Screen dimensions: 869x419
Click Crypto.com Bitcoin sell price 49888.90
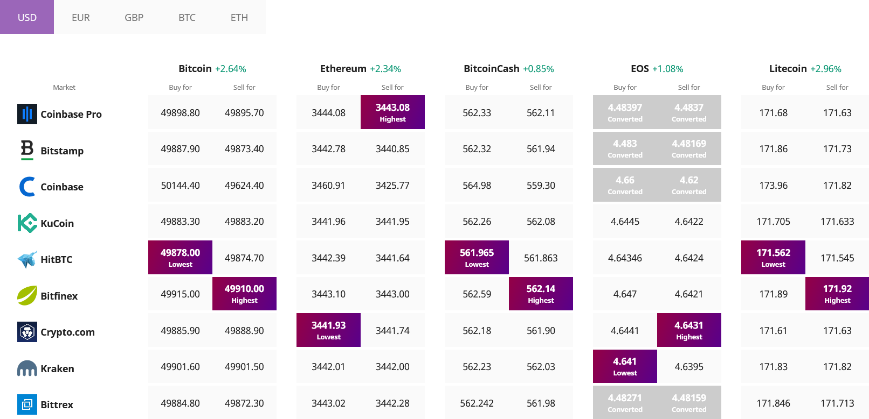coord(244,330)
